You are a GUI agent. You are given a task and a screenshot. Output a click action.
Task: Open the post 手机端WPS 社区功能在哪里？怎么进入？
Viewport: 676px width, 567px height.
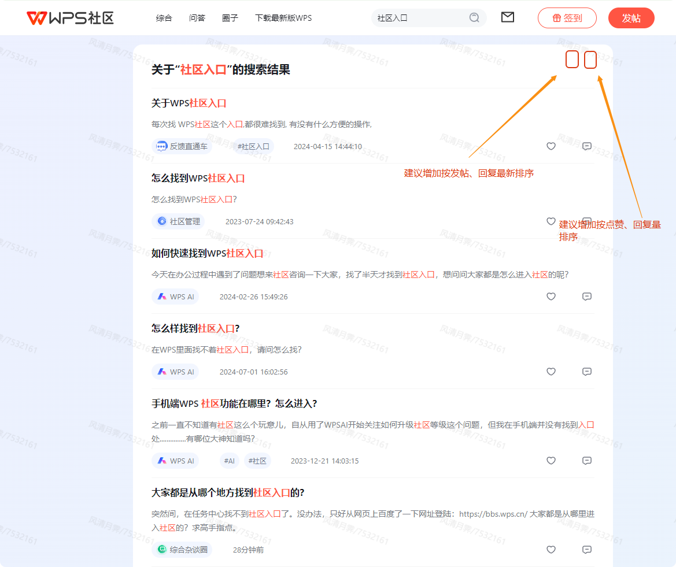pos(234,403)
